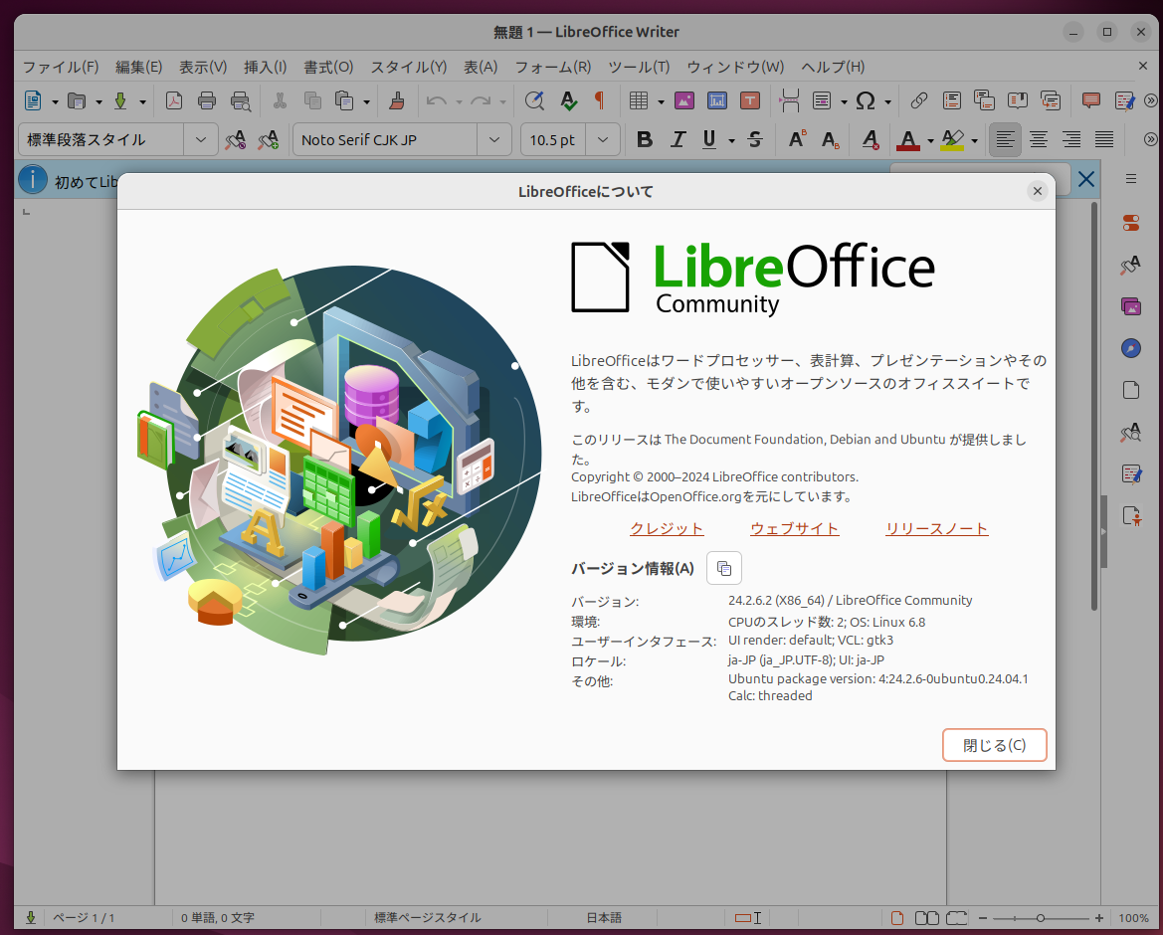Open the Navigator in the sidebar
This screenshot has height=935, width=1163.
click(x=1131, y=348)
